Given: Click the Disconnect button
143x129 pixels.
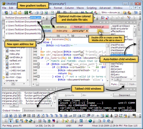Looking at the screenshot, I should click(125, 95).
